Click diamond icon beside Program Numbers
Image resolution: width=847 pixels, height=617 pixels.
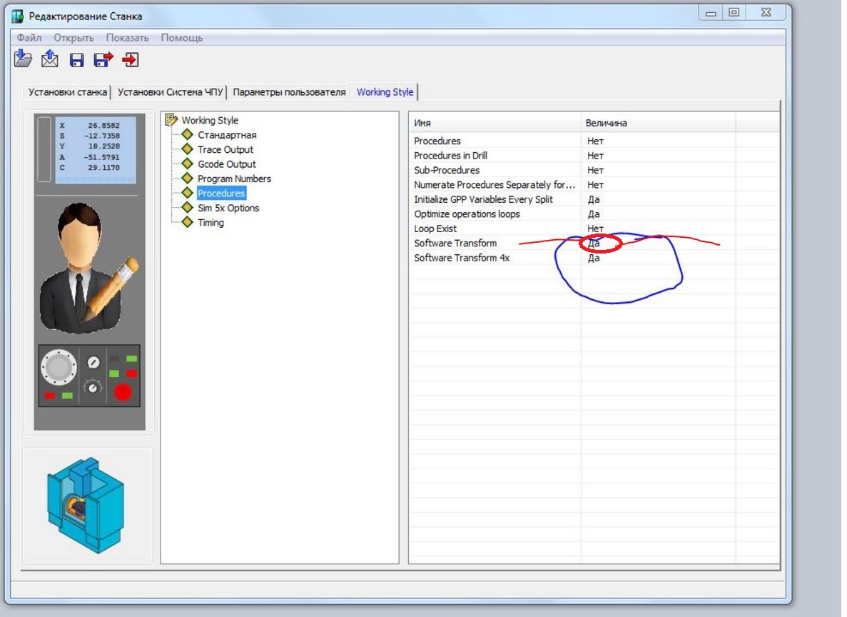point(188,178)
